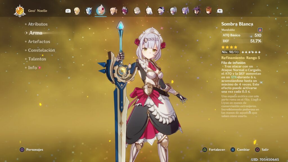The image size is (288, 162).
Task: Click the UID number text
Action: 265,160
